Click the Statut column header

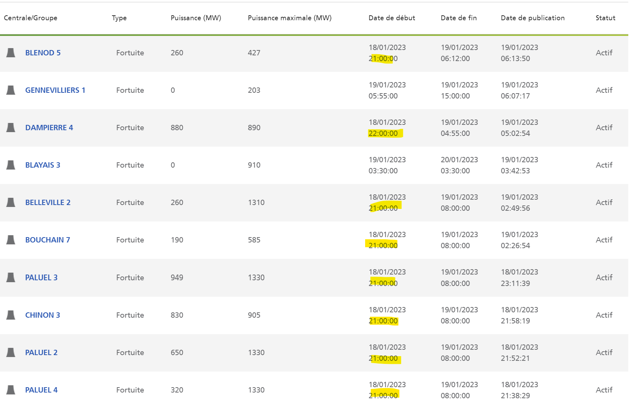605,18
